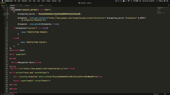170x95 pixels.
Task: Click the siteverify URL string on line 6
Action: (77, 18)
